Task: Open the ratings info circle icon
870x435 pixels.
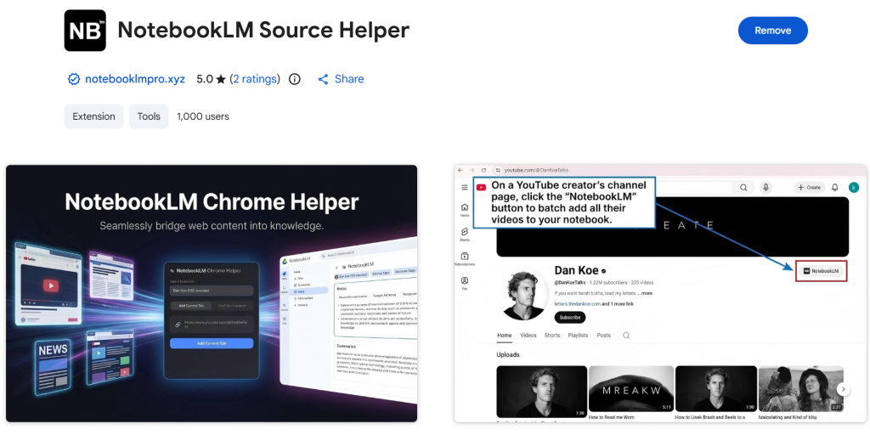Action: pos(295,79)
